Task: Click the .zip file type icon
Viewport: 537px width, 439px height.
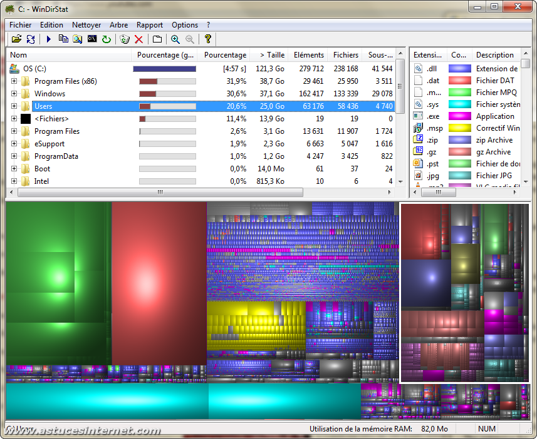Action: click(x=418, y=139)
